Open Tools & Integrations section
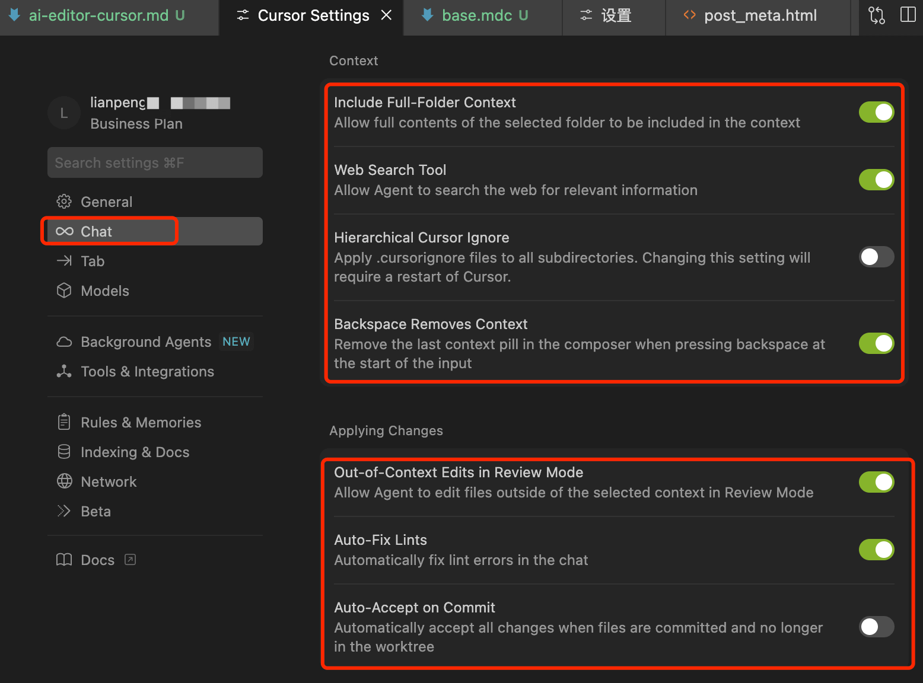Screen dimensions: 923x683 coord(155,371)
